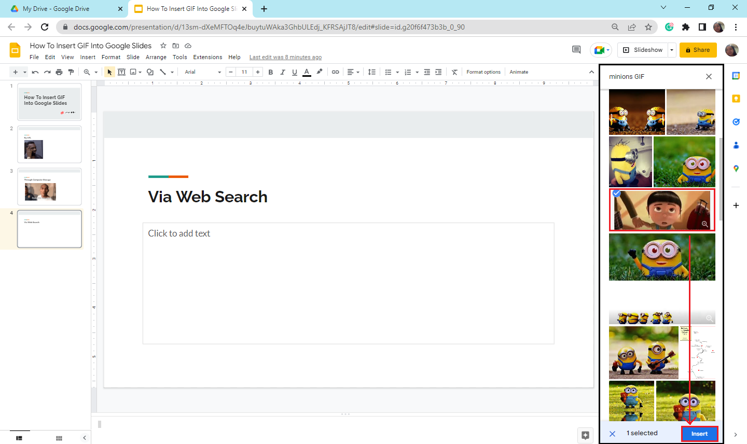Image resolution: width=747 pixels, height=444 pixels.
Task: Apply Bold formatting
Action: coord(271,72)
